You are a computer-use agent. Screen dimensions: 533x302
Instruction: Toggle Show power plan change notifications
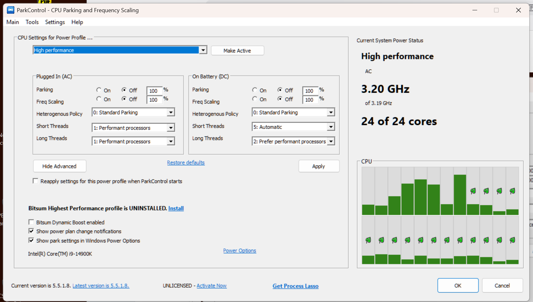pyautogui.click(x=31, y=231)
